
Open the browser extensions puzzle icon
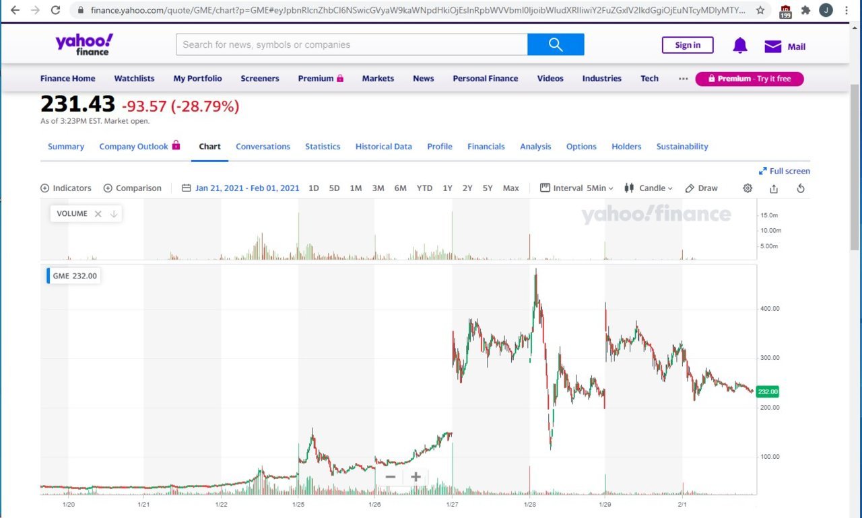click(x=805, y=10)
